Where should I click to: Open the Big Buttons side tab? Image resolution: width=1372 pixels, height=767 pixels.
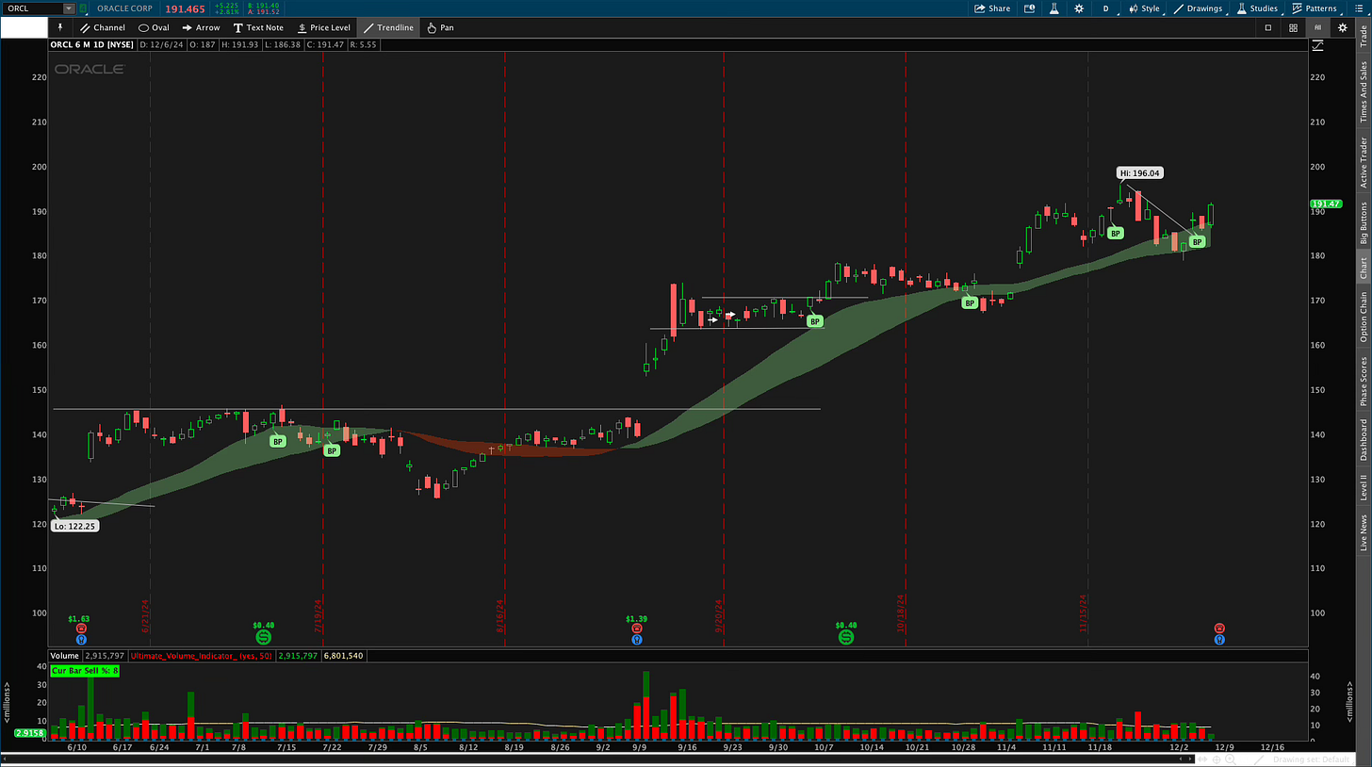[x=1363, y=223]
